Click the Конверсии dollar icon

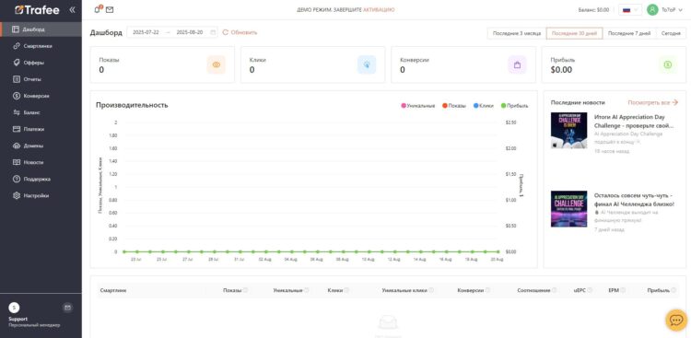click(17, 96)
